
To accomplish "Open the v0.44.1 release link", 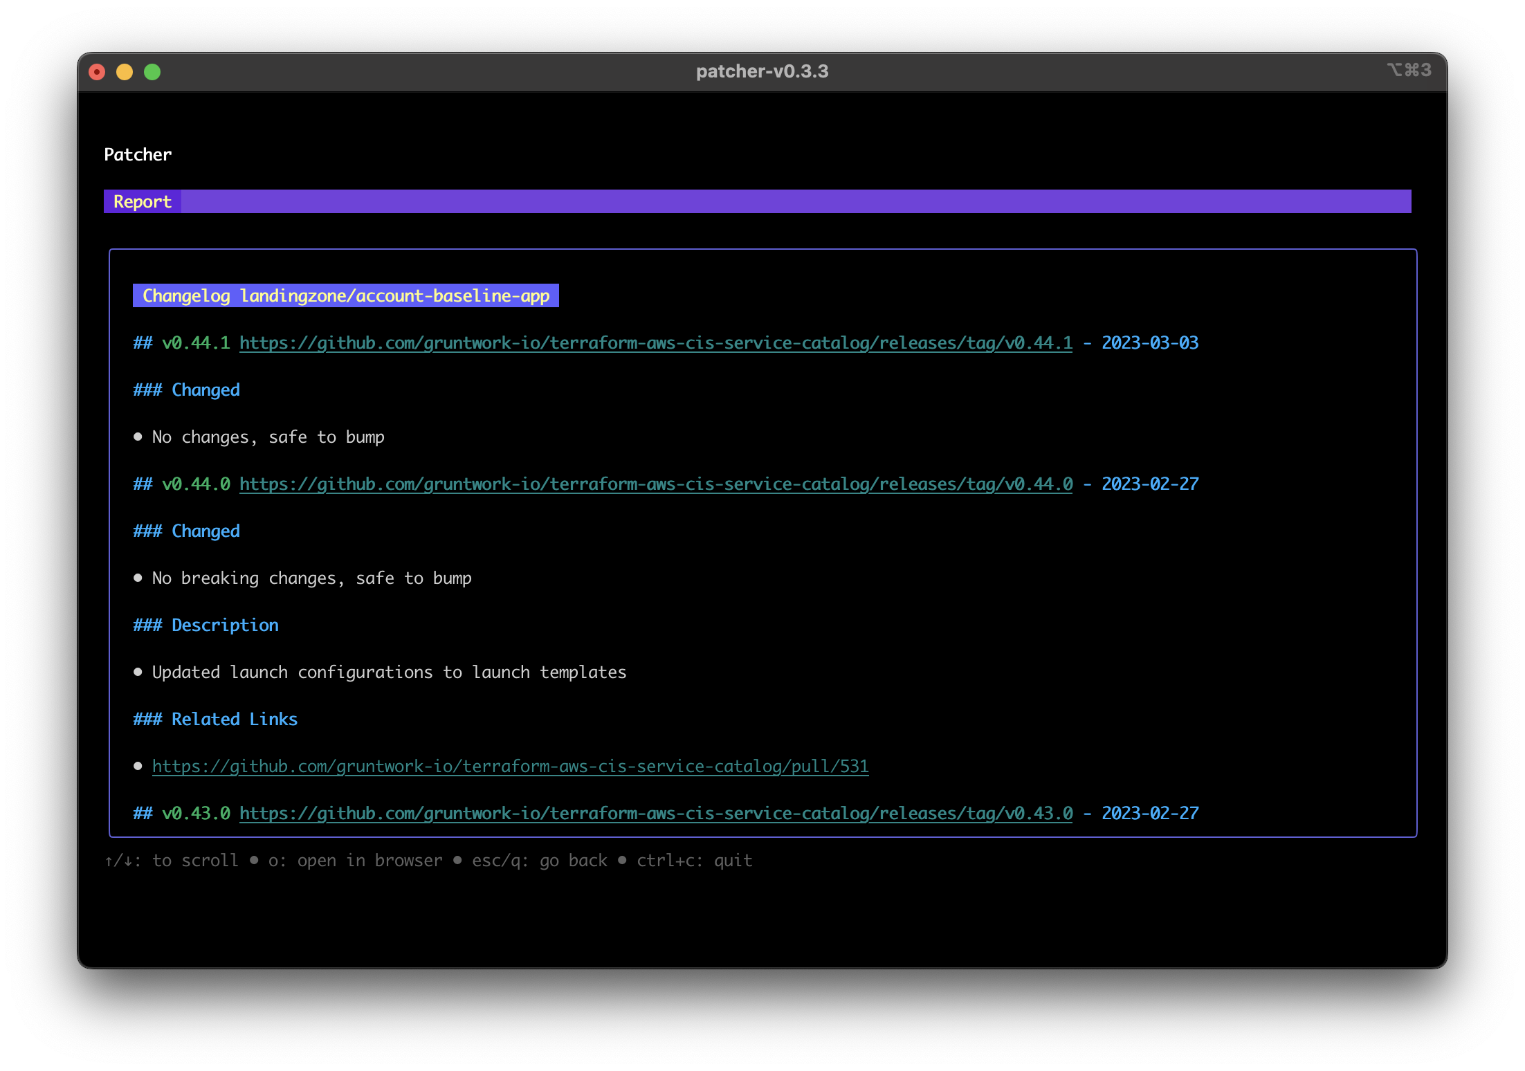I will (655, 342).
